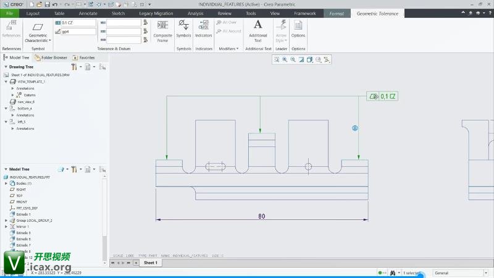
Task: Expand the Bodies node in Model Tree
Action: (x=6, y=183)
